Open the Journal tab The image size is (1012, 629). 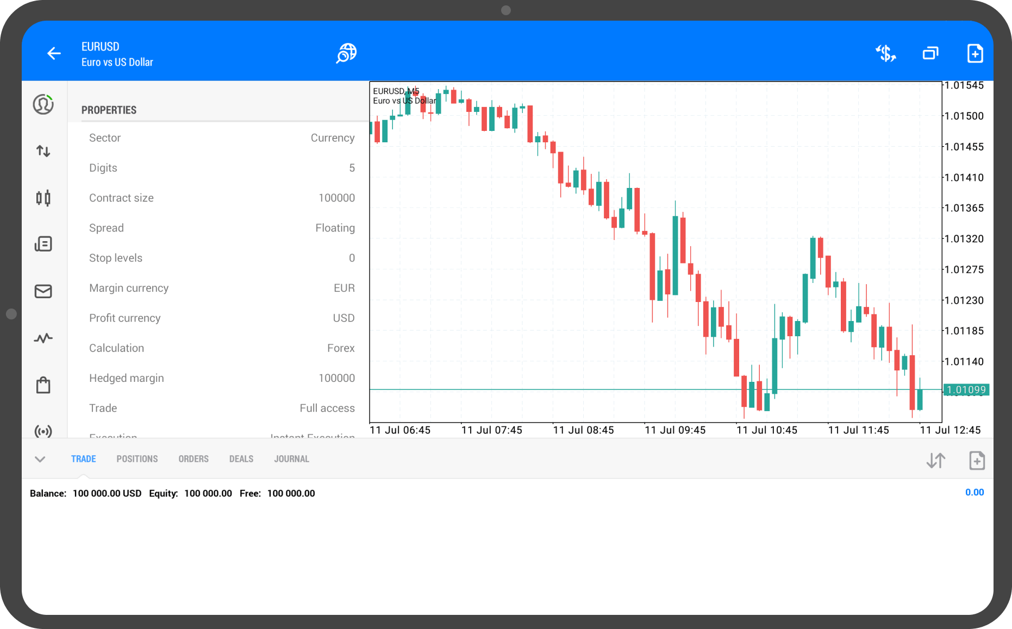(x=291, y=459)
